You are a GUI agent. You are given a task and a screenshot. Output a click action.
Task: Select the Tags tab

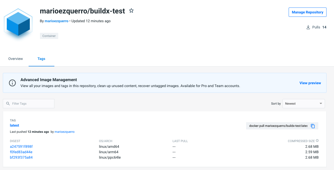point(41,59)
